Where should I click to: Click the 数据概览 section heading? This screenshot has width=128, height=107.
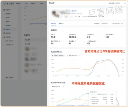[x=54, y=30]
